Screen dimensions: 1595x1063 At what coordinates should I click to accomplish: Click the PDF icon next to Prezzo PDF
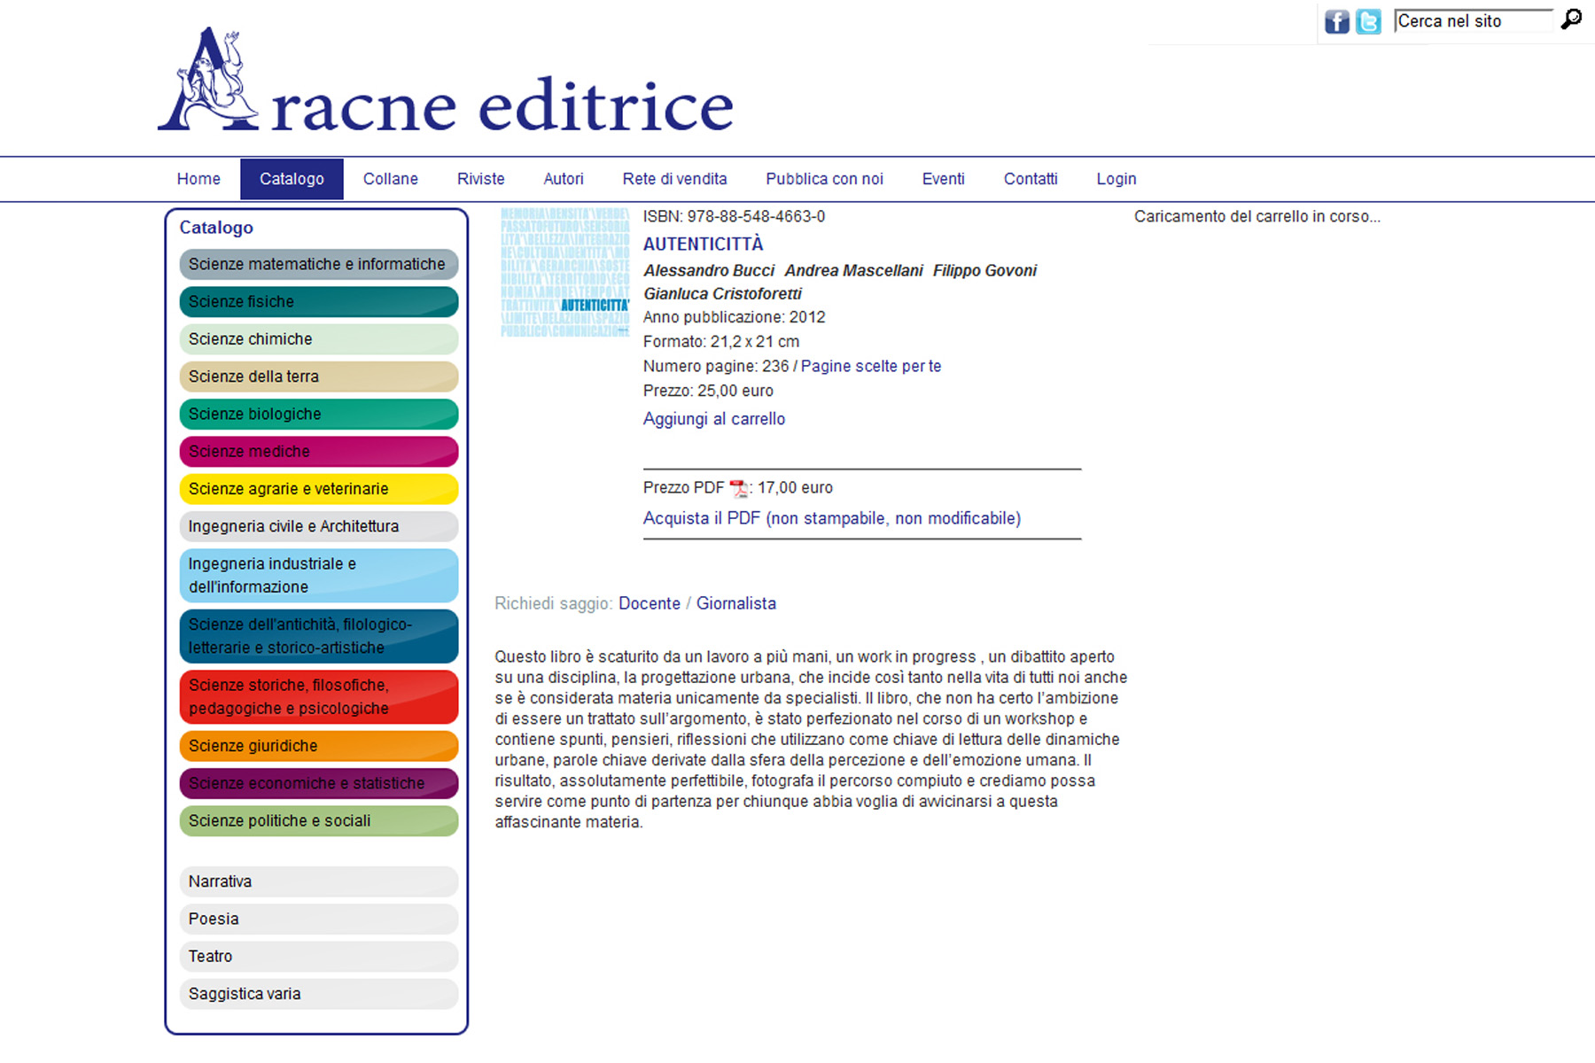click(738, 488)
